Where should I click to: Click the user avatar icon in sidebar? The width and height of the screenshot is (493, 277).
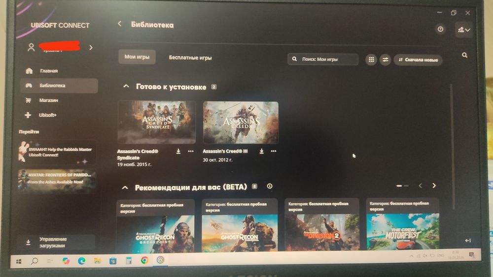[x=31, y=47]
